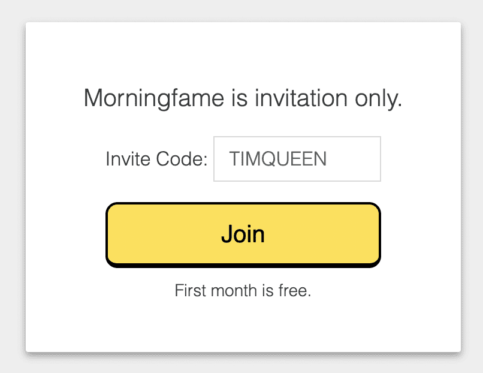The image size is (483, 373).
Task: Click the word "Code:" beside the text box
Action: (x=182, y=159)
